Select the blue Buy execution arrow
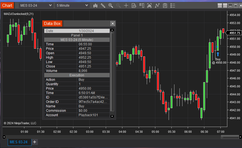This screenshot has width=242, height=148. (x=218, y=54)
